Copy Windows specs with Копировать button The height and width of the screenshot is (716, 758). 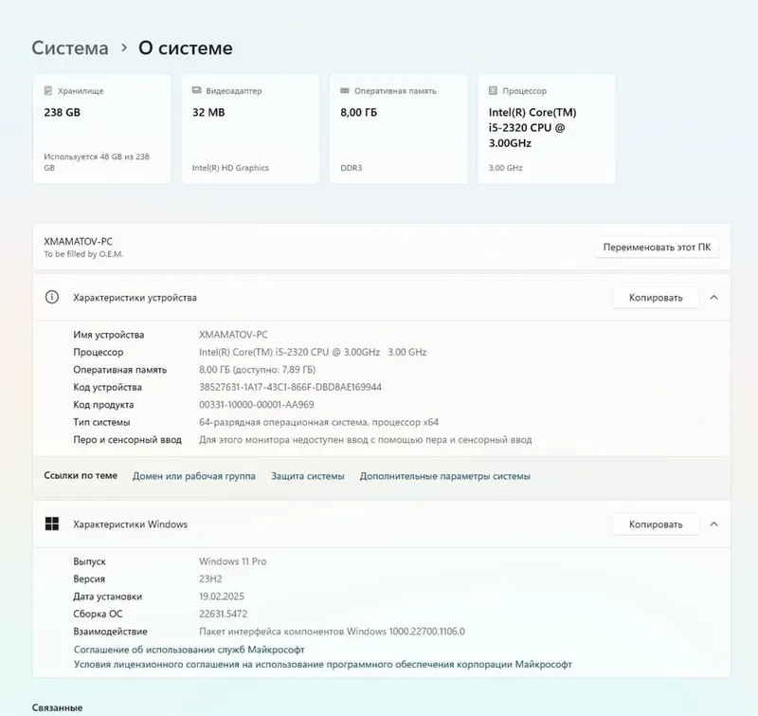656,524
